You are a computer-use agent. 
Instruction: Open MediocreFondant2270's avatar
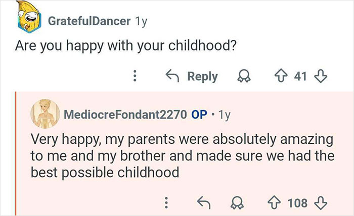[x=46, y=113]
